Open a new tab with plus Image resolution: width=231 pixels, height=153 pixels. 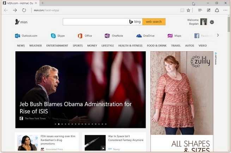(x=43, y=3)
